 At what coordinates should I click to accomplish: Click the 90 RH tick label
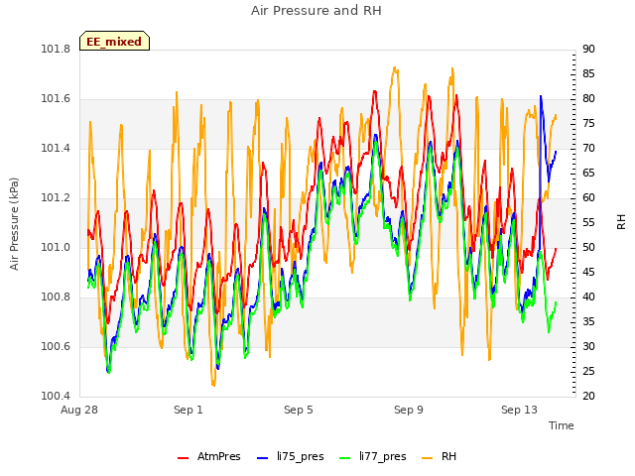[588, 49]
